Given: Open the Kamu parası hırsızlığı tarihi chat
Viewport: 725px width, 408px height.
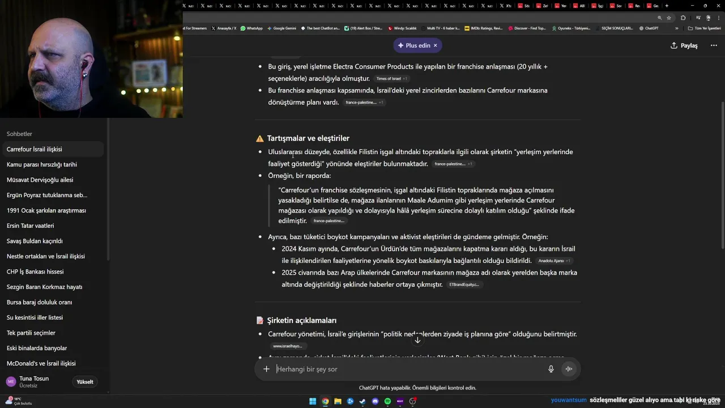Looking at the screenshot, I should (x=52, y=164).
